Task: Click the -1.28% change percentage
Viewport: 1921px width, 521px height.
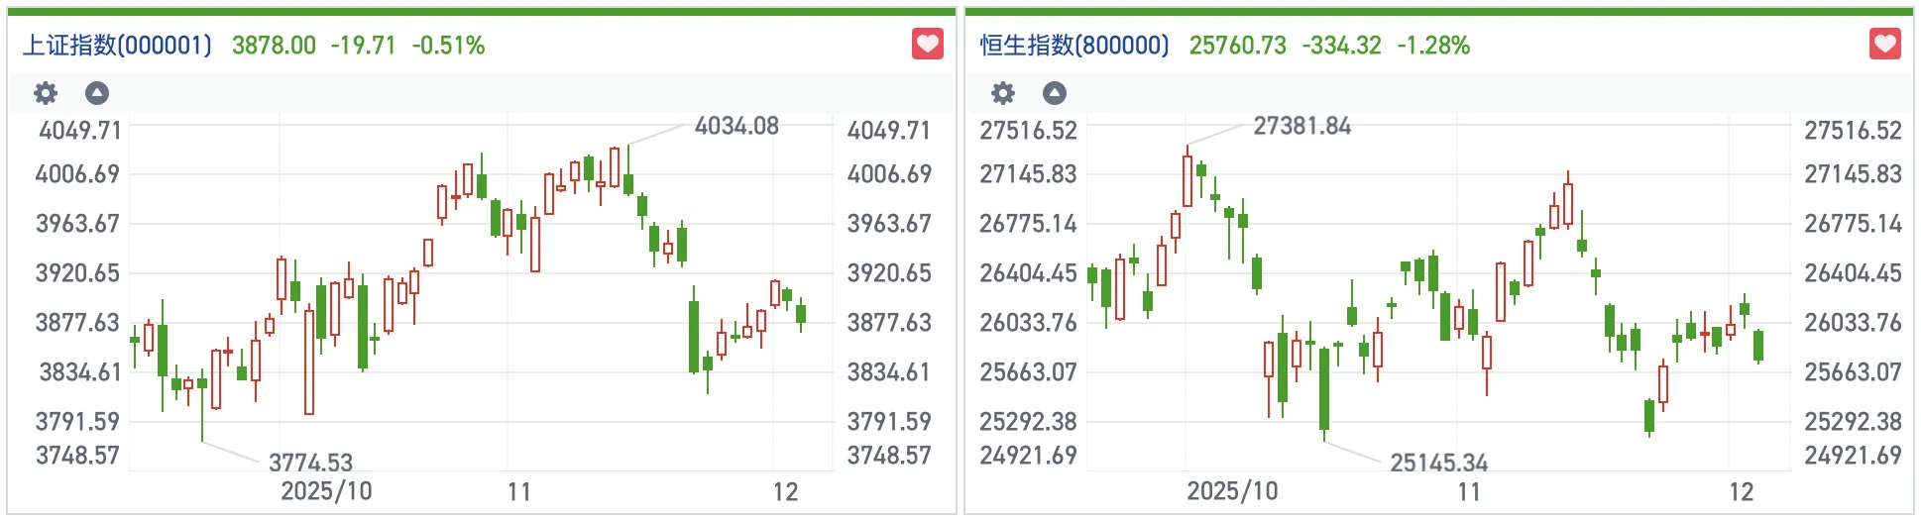Action: [x=1433, y=46]
